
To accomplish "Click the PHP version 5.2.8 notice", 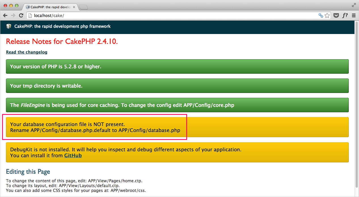I will click(177, 67).
